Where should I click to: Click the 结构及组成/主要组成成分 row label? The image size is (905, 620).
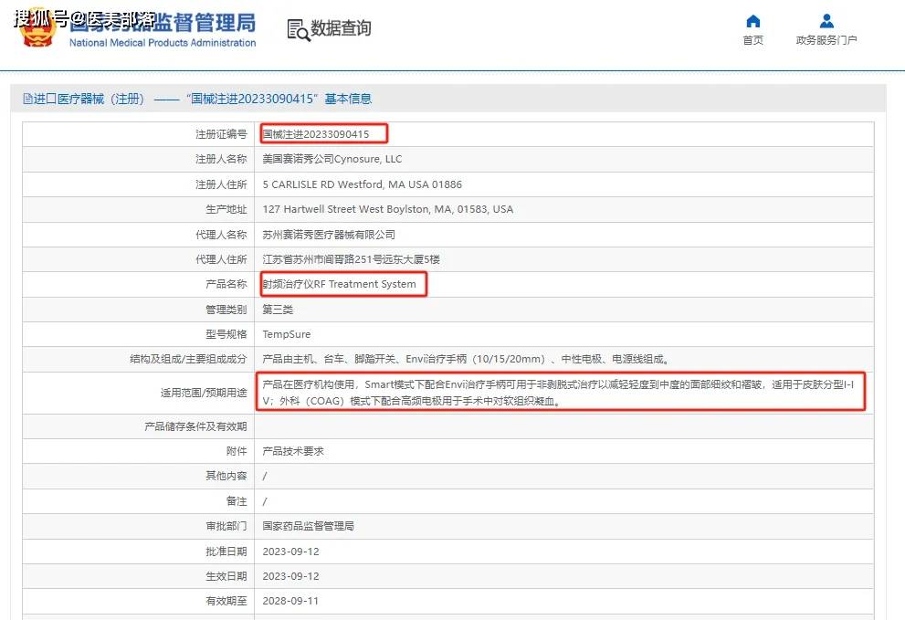tap(188, 359)
